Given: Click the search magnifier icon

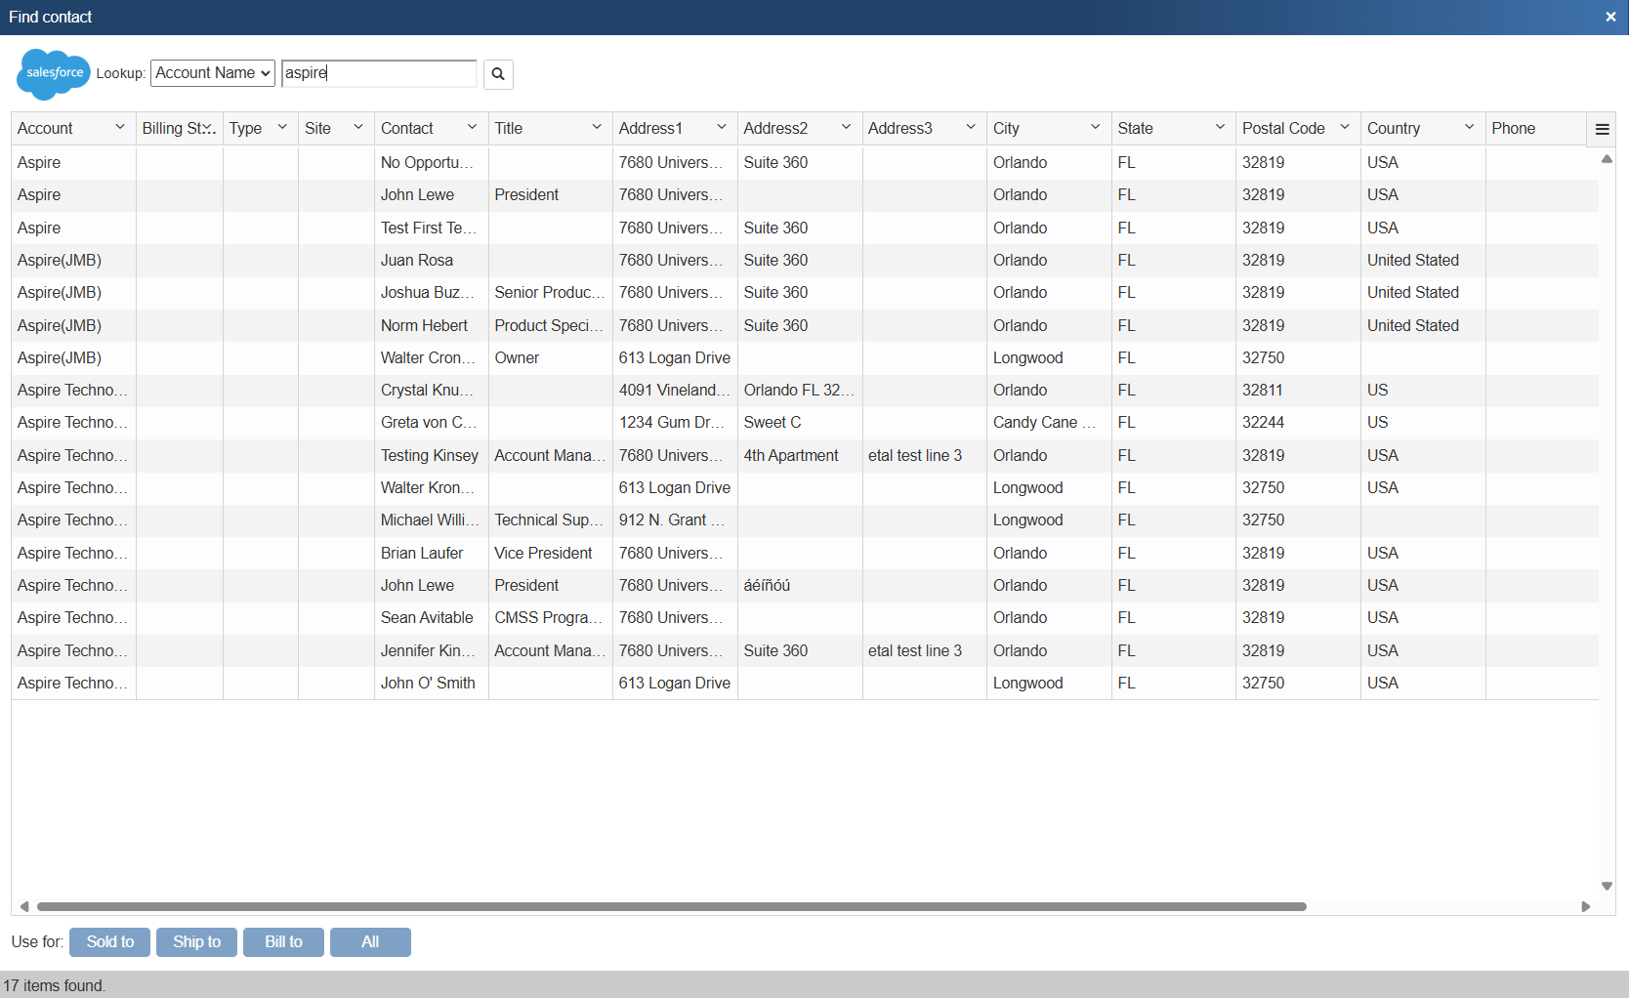Looking at the screenshot, I should pyautogui.click(x=498, y=74).
